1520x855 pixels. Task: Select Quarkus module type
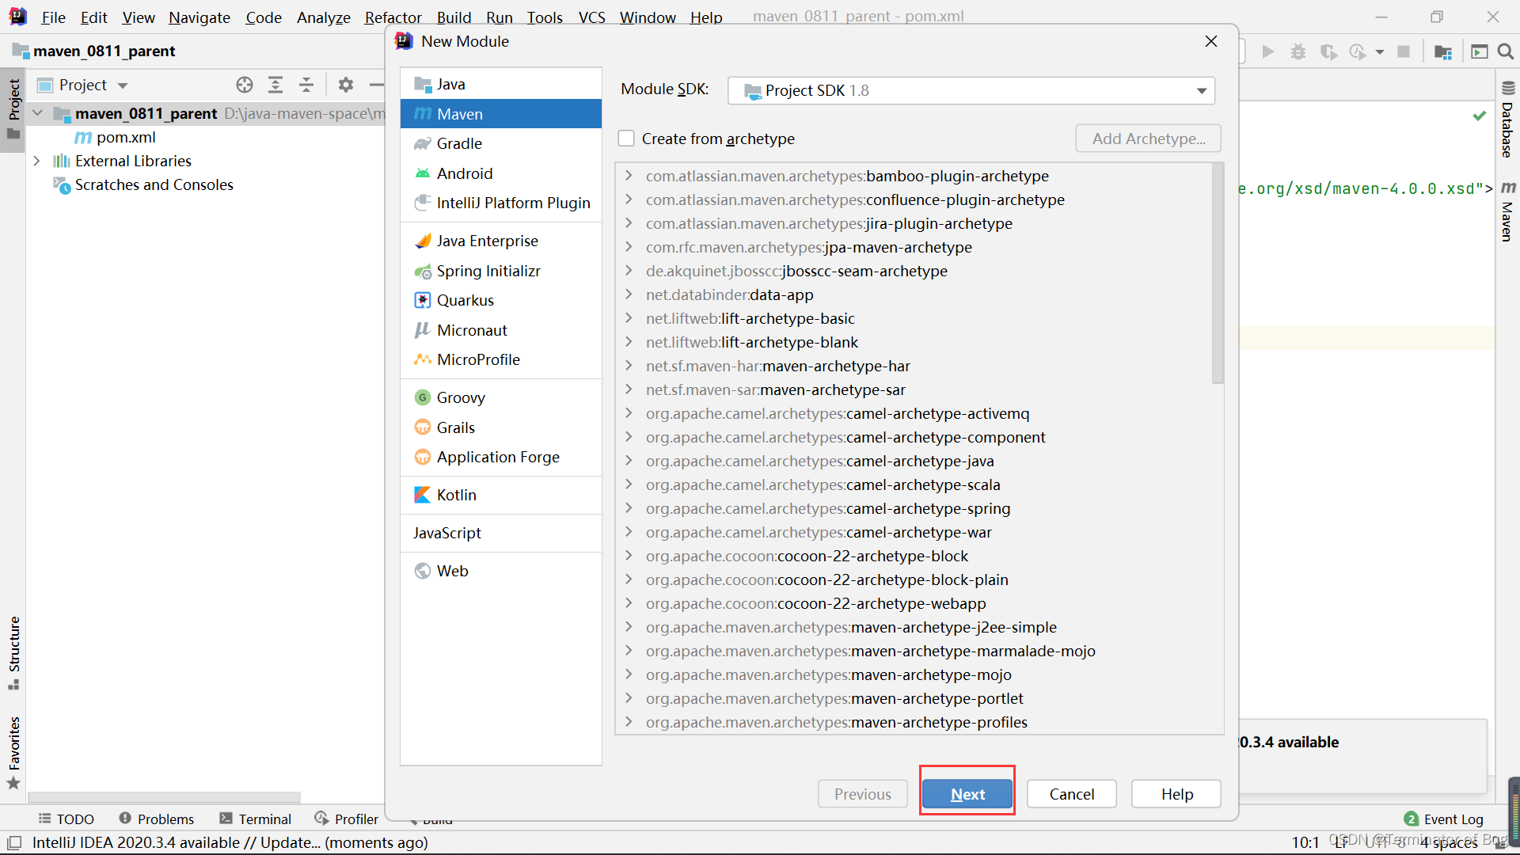pyautogui.click(x=500, y=300)
